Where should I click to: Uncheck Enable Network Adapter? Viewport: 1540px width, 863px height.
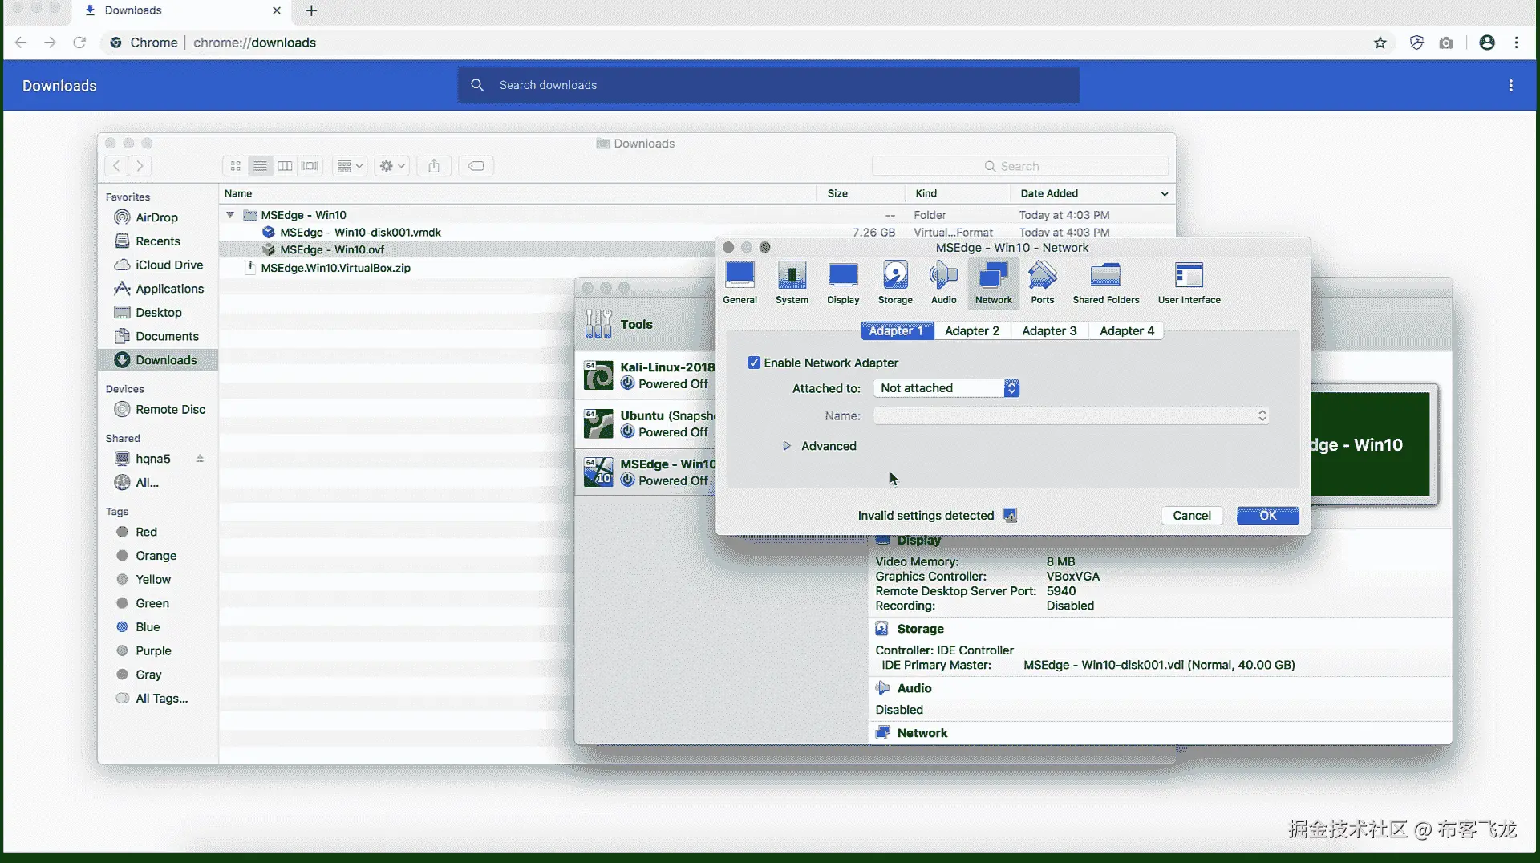click(754, 363)
